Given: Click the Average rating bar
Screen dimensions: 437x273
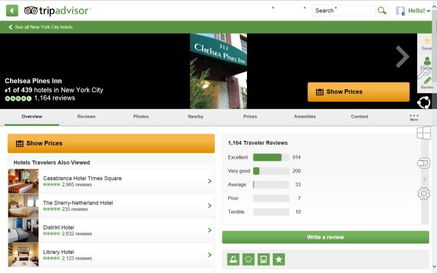Looking at the screenshot, I should 271,184.
